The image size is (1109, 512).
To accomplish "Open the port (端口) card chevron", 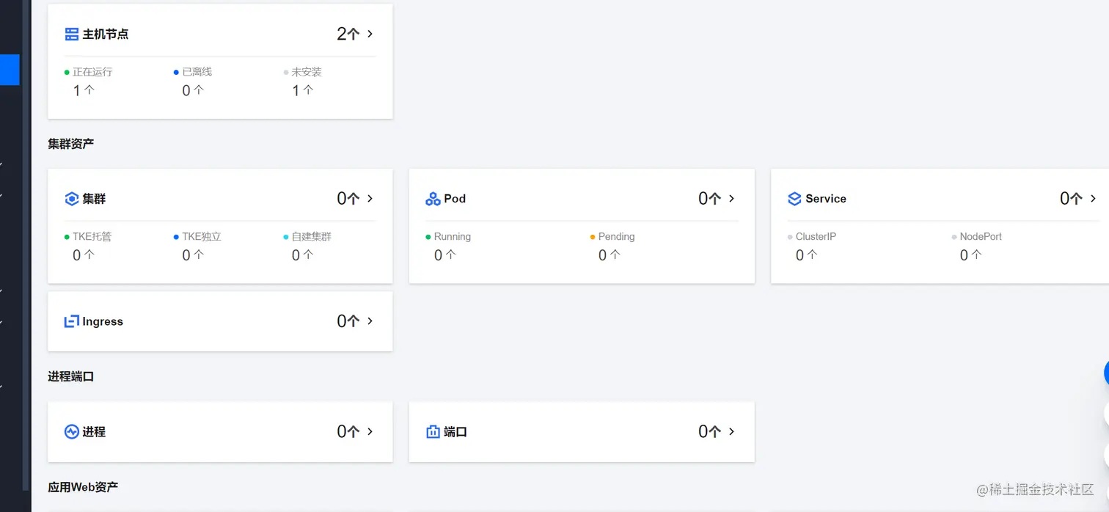I will pyautogui.click(x=731, y=432).
